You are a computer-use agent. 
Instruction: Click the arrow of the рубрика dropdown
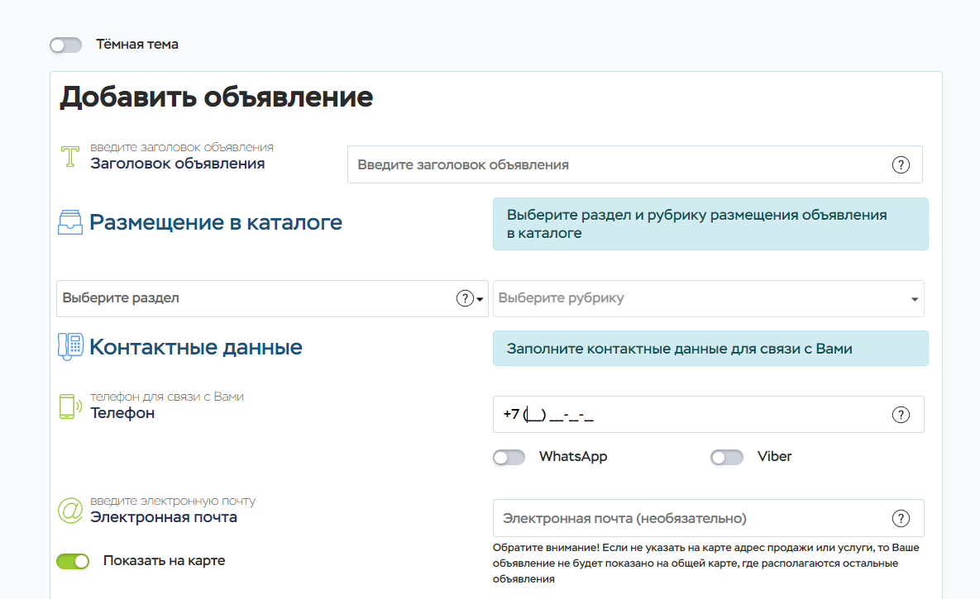(x=914, y=299)
